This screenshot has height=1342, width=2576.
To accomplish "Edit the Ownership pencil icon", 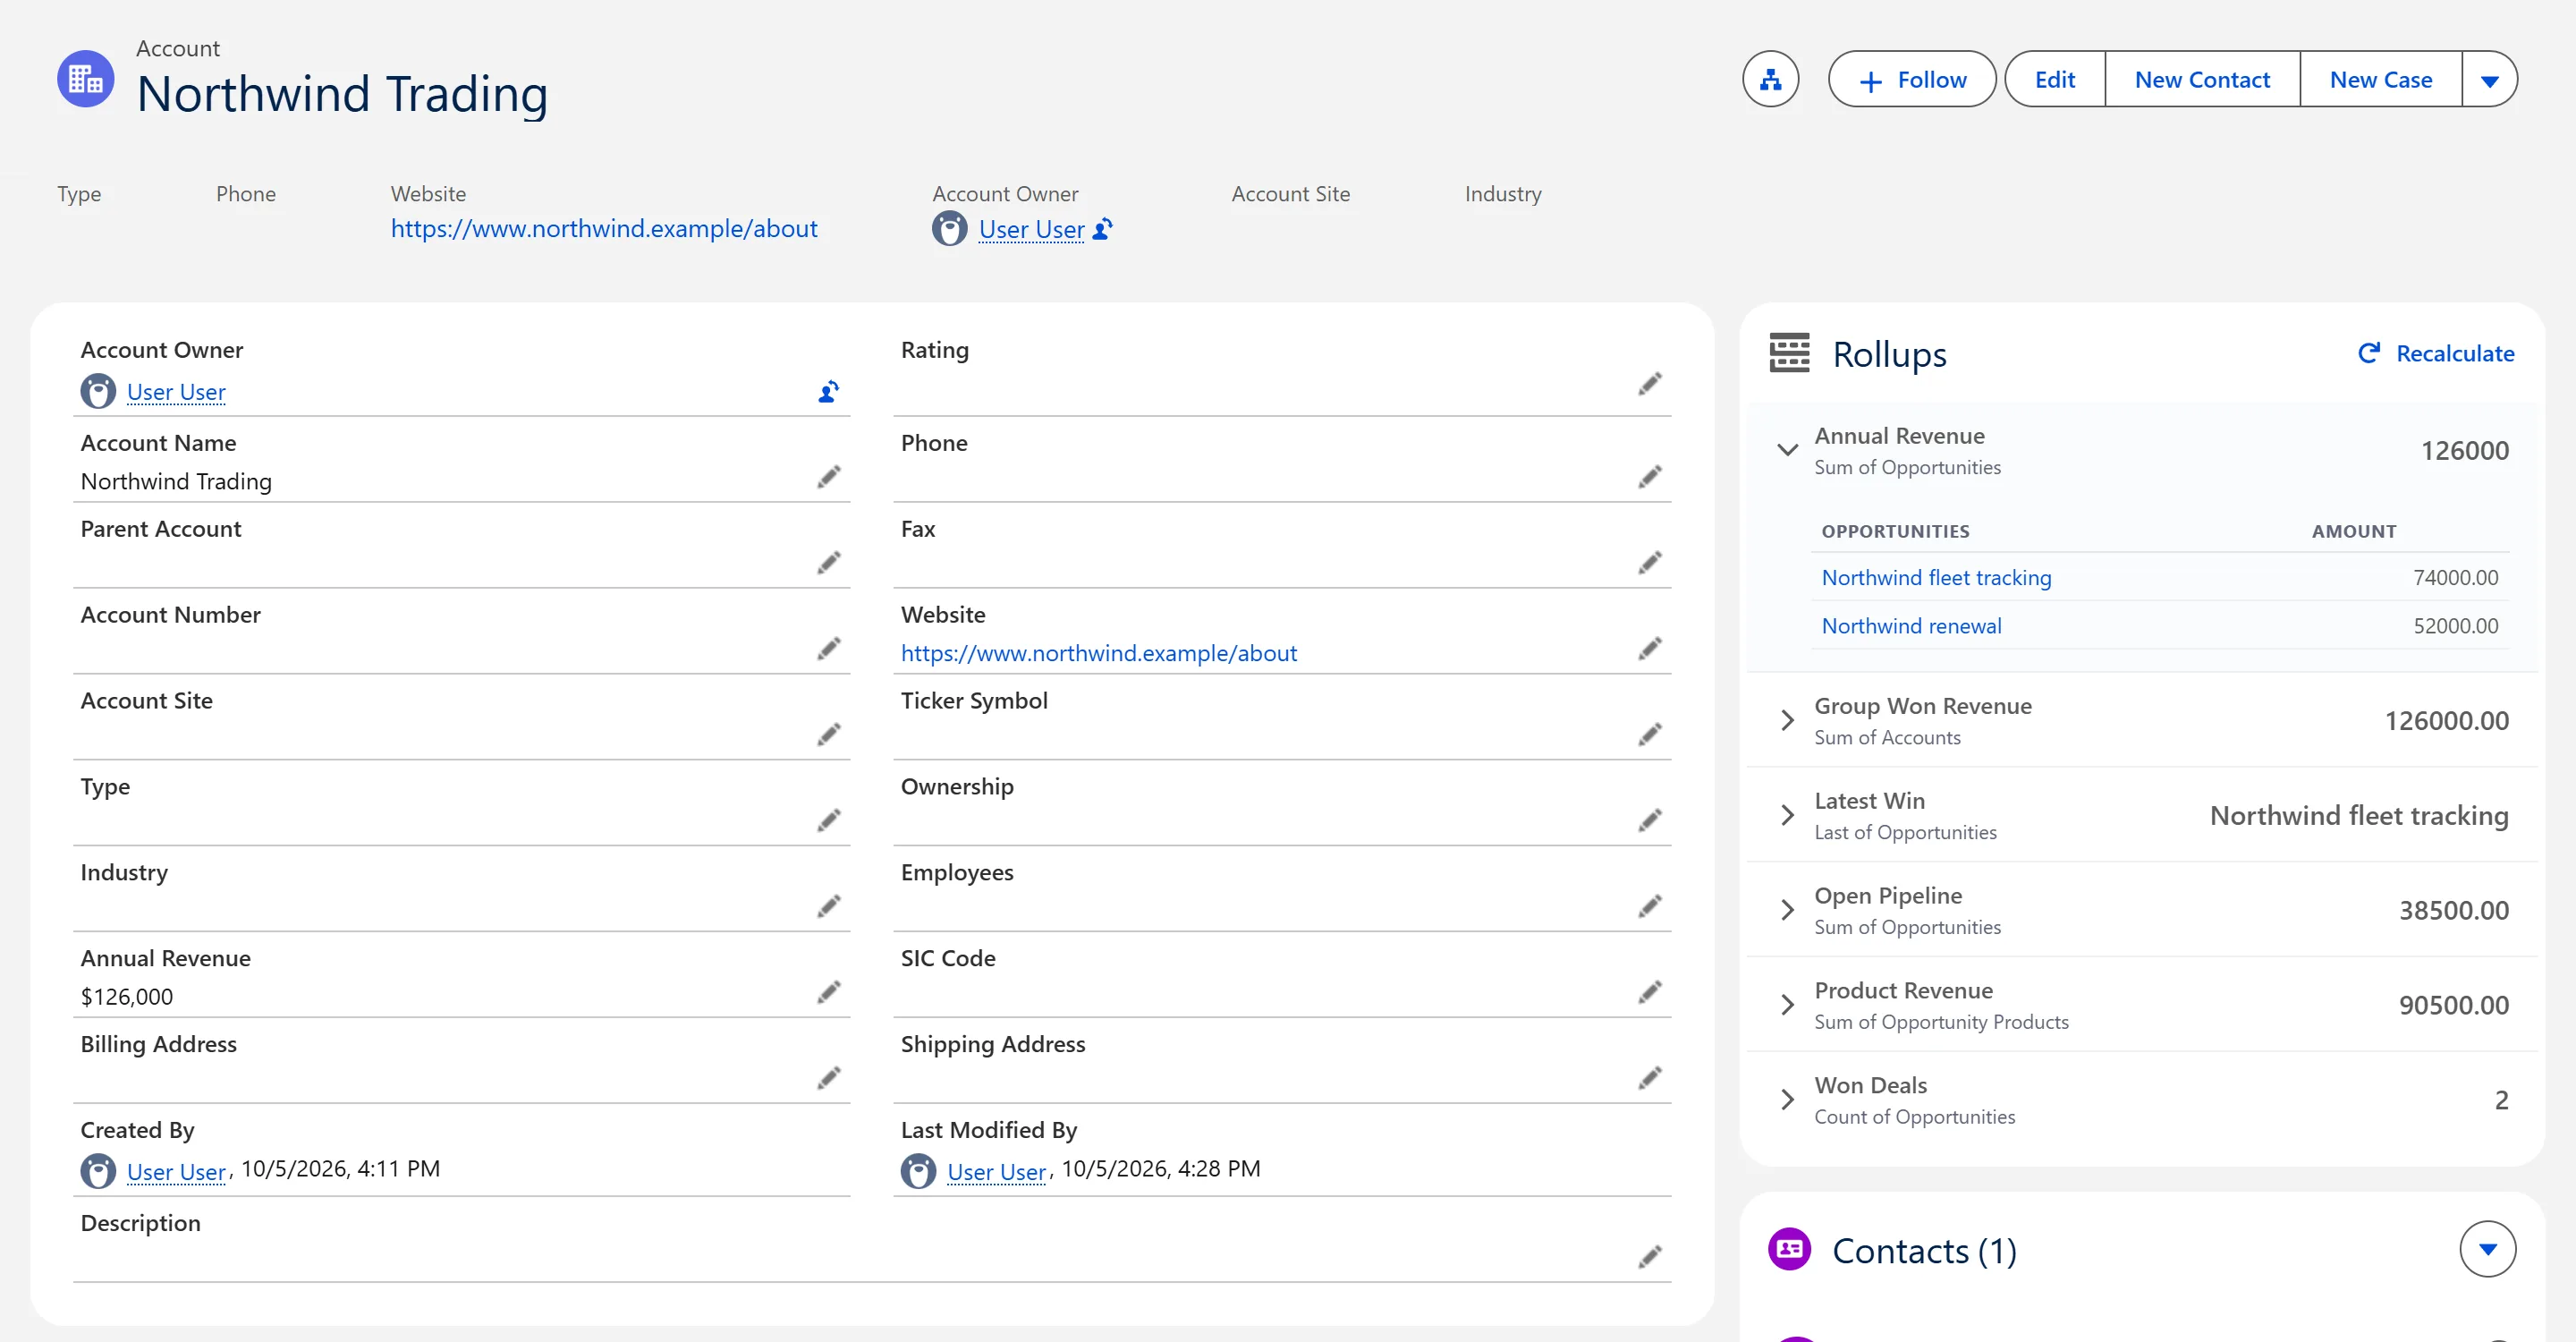I will click(x=1650, y=821).
